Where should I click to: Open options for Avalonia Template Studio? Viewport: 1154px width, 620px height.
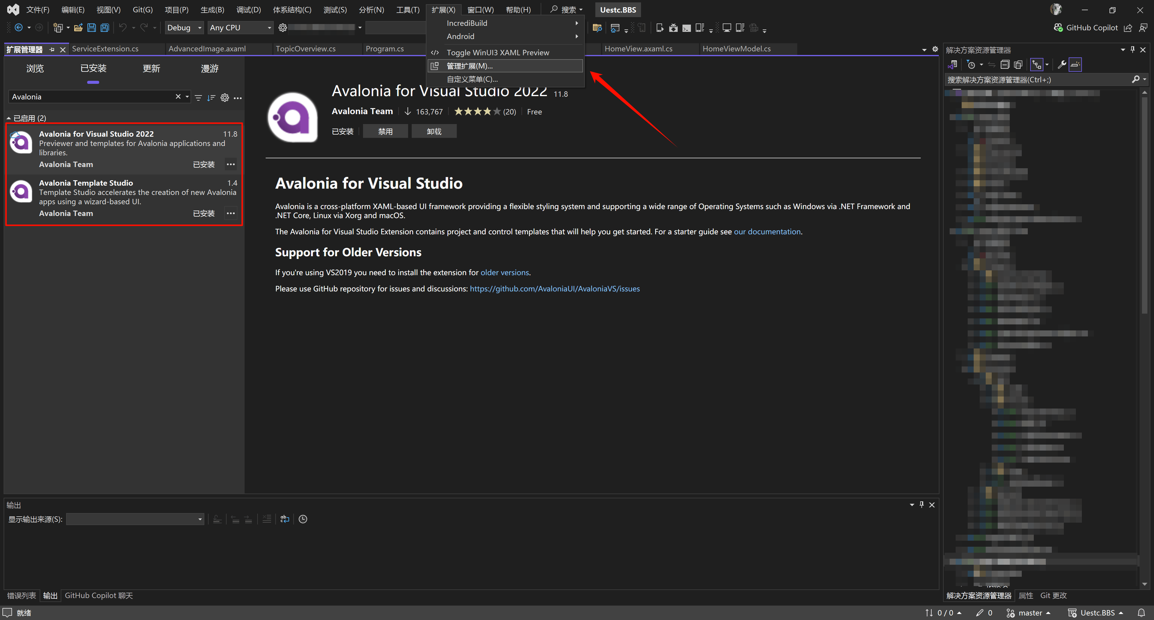231,213
